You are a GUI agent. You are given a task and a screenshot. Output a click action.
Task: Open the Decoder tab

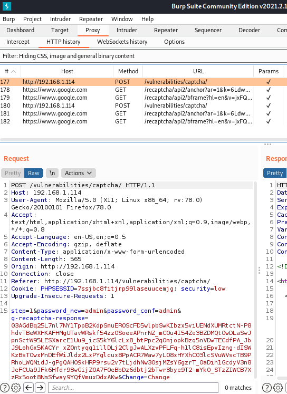pos(250,30)
